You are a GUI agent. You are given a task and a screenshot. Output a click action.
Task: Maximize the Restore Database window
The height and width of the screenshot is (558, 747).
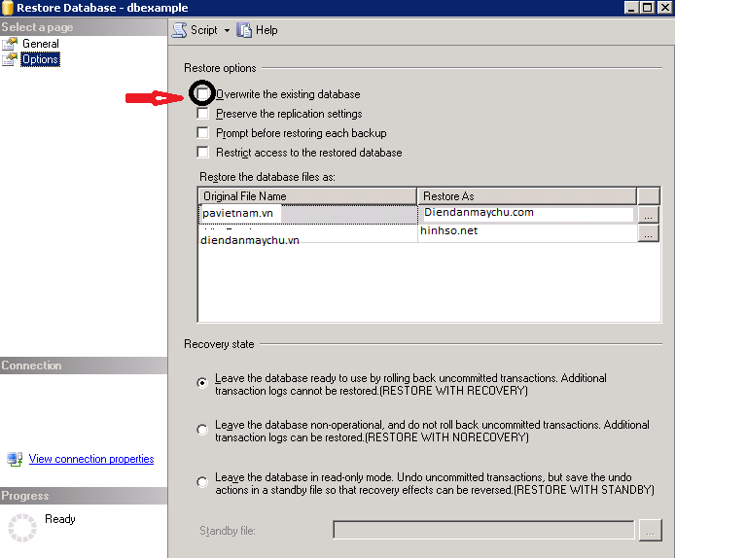click(x=648, y=8)
